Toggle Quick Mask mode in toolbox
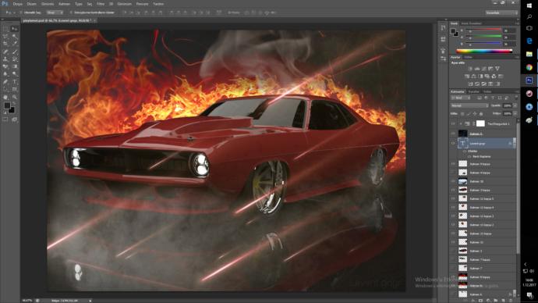Viewport: 538px width, 303px height. [5, 119]
